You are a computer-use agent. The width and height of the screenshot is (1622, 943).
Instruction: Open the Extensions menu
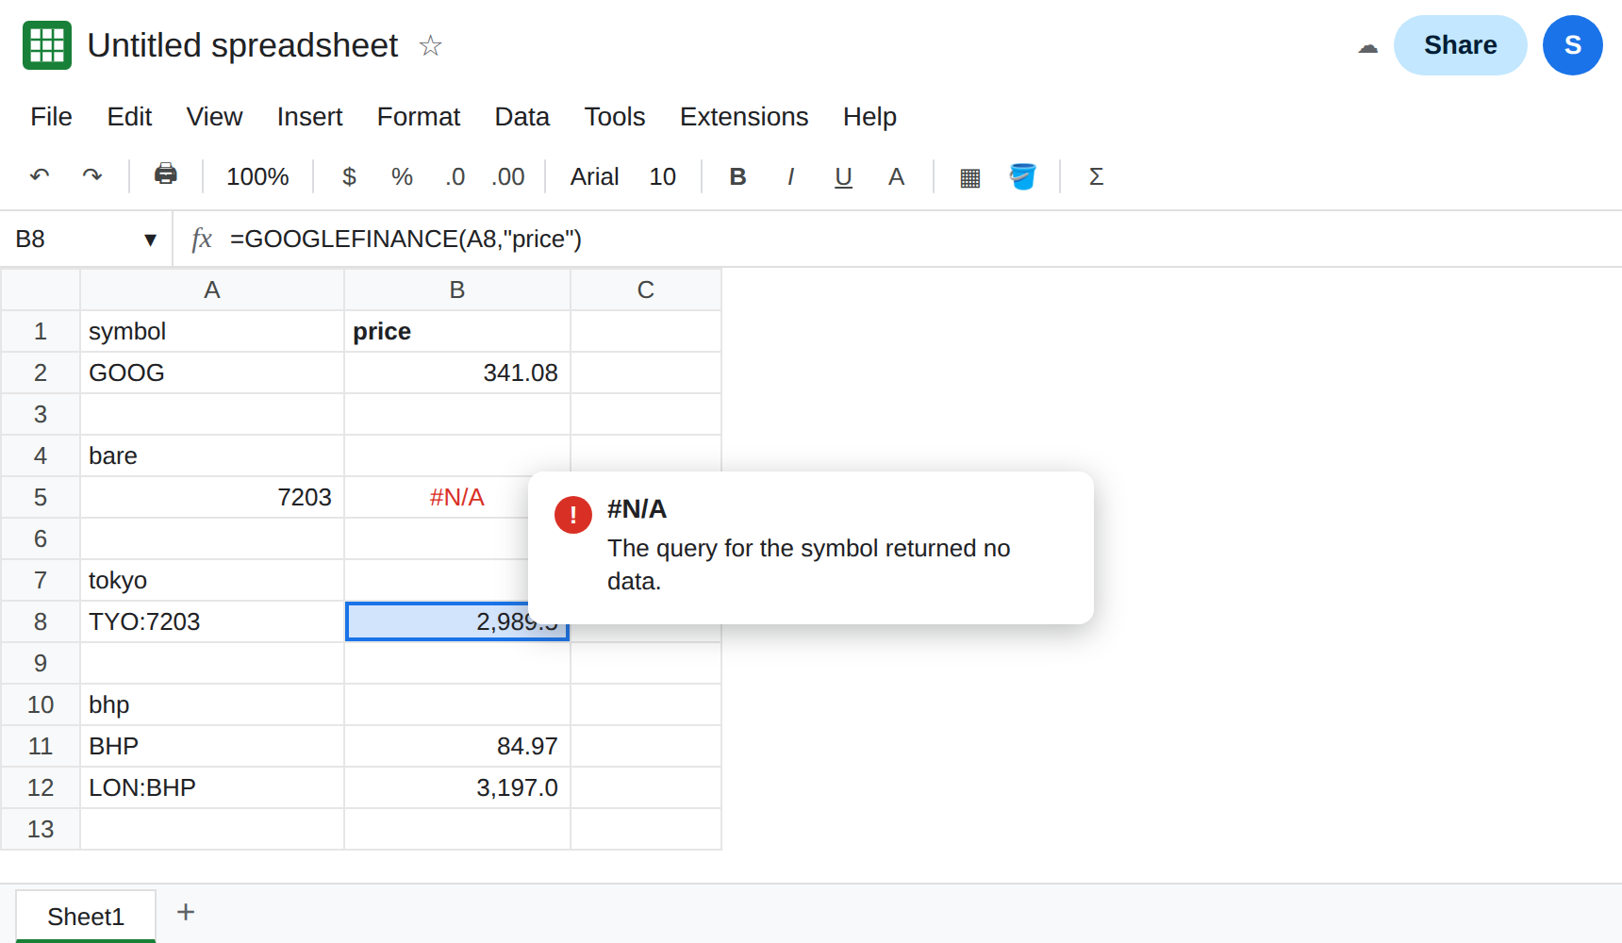pyautogui.click(x=744, y=117)
